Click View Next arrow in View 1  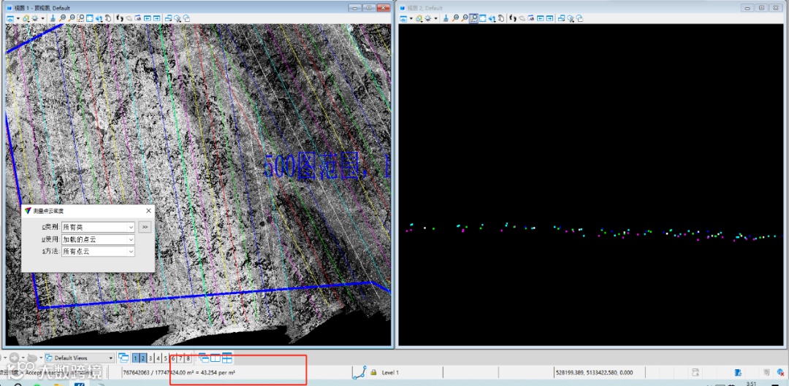click(x=156, y=18)
